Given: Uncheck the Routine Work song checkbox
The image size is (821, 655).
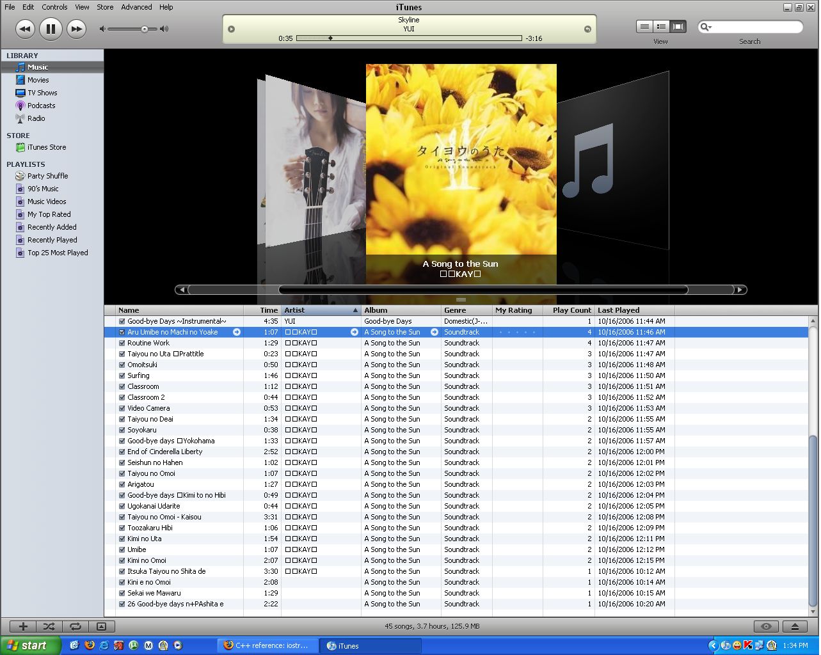Looking at the screenshot, I should [122, 343].
